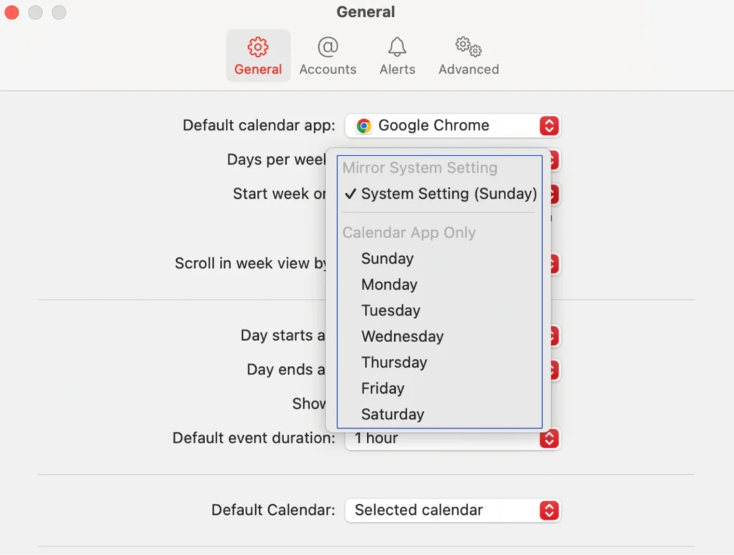The height and width of the screenshot is (555, 734).
Task: Open the Default event duration dropdown
Action: pos(549,438)
